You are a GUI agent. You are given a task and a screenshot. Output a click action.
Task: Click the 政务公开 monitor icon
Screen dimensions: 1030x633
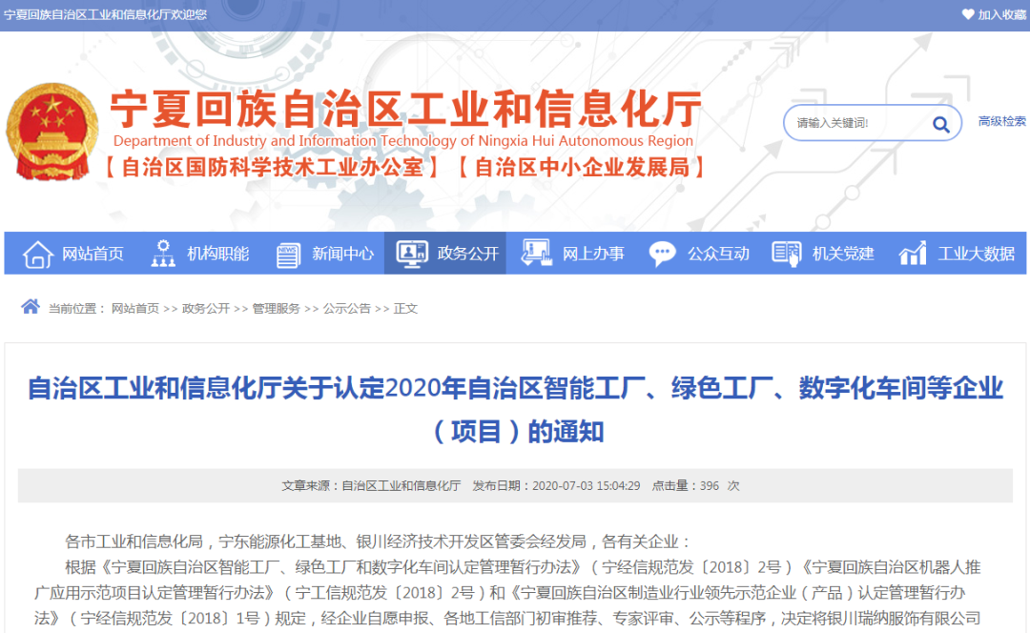(x=412, y=253)
